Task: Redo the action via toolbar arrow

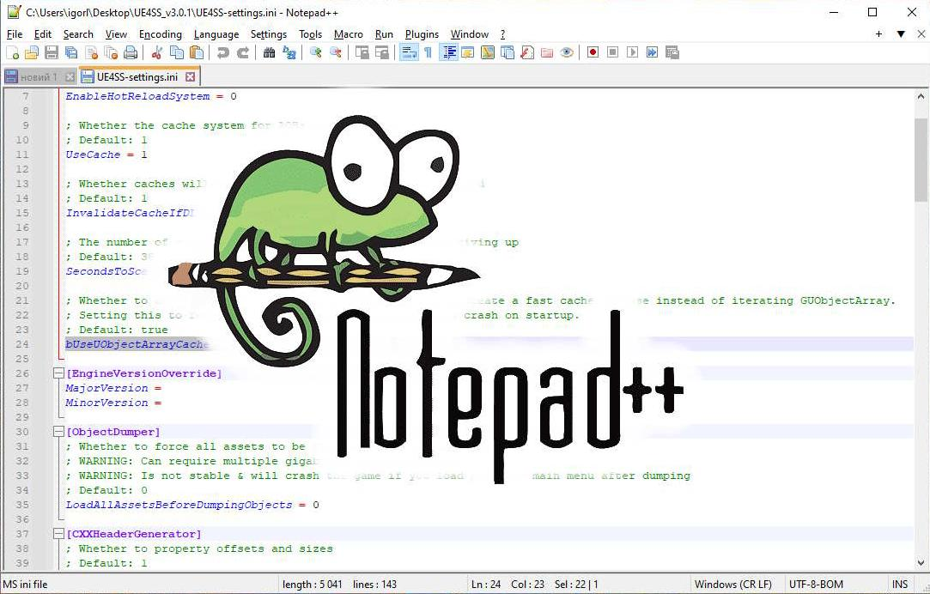Action: coord(242,52)
